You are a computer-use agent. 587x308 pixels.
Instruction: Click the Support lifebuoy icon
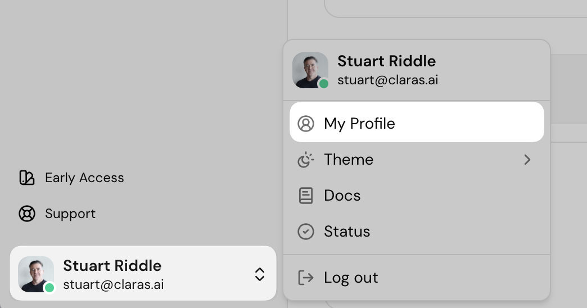point(27,214)
